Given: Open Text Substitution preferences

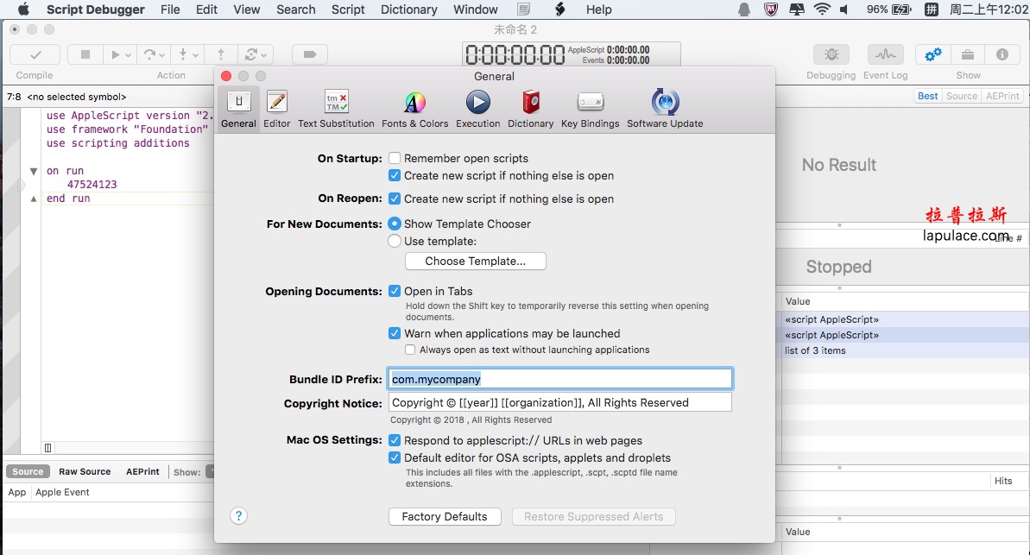Looking at the screenshot, I should pos(336,109).
